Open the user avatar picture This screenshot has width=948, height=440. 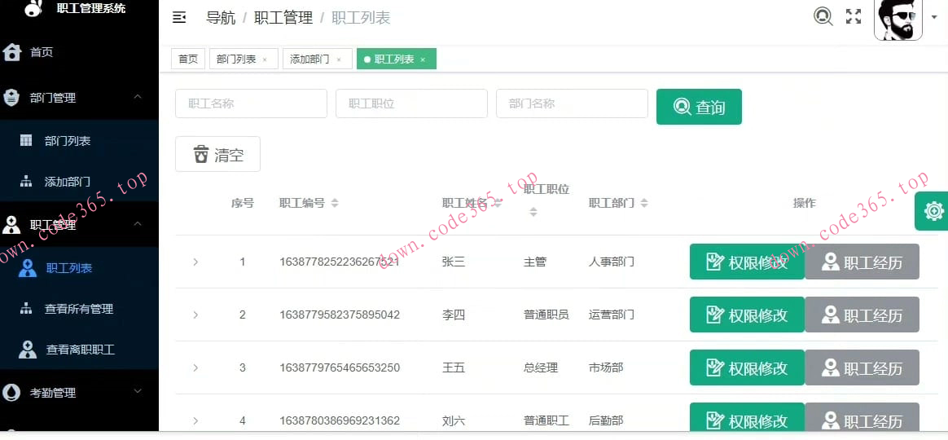point(898,20)
